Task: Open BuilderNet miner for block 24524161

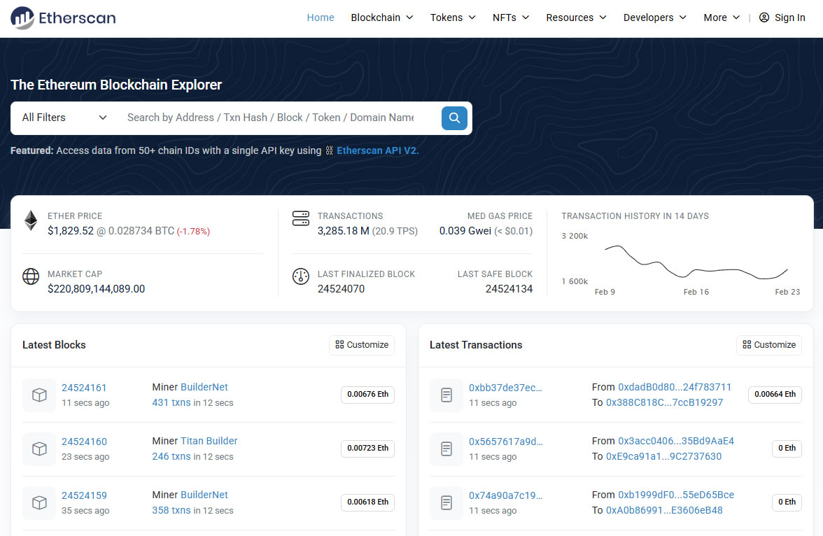Action: [x=204, y=387]
